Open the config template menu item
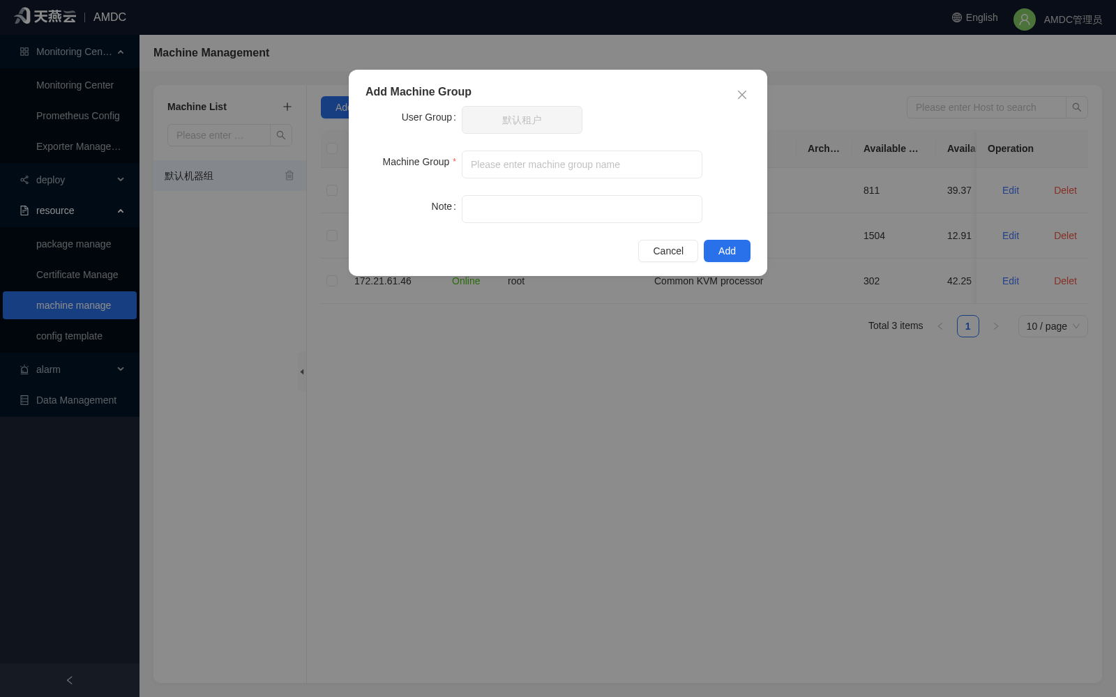This screenshot has width=1116, height=697. (x=70, y=336)
